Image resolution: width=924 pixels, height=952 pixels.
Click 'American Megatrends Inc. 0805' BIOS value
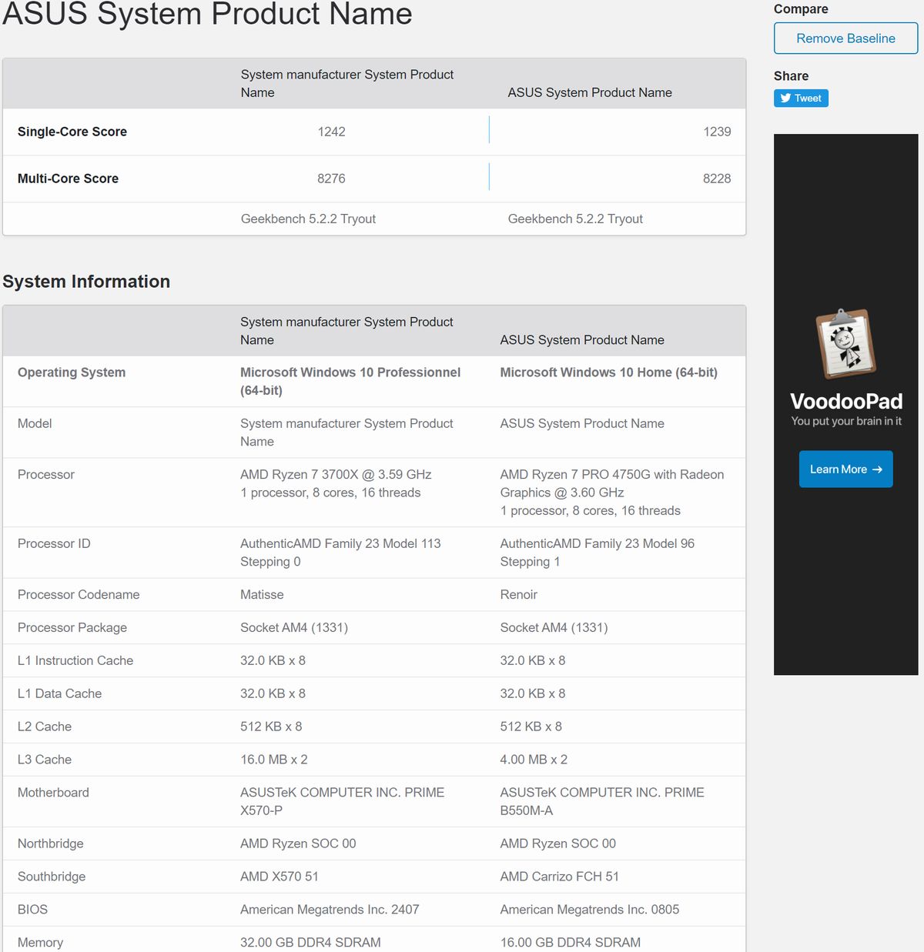coord(590,910)
